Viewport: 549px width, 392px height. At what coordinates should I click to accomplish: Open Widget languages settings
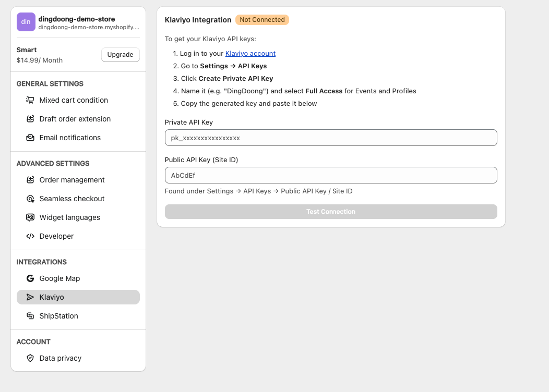tap(78, 217)
